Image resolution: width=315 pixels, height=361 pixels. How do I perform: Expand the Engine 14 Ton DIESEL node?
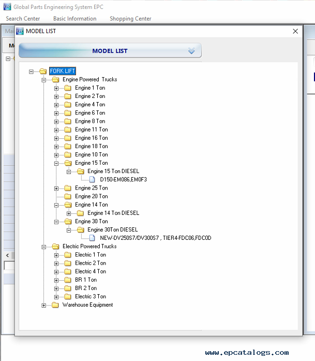pyautogui.click(x=69, y=213)
